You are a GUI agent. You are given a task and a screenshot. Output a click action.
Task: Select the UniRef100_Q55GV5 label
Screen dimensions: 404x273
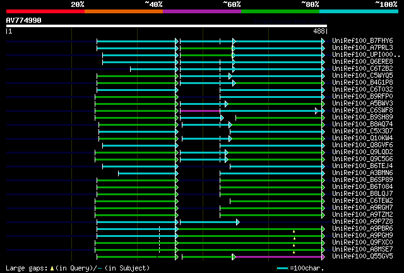pos(362,257)
